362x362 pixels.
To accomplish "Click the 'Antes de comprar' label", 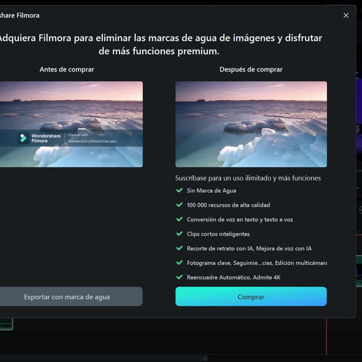I will (67, 69).
